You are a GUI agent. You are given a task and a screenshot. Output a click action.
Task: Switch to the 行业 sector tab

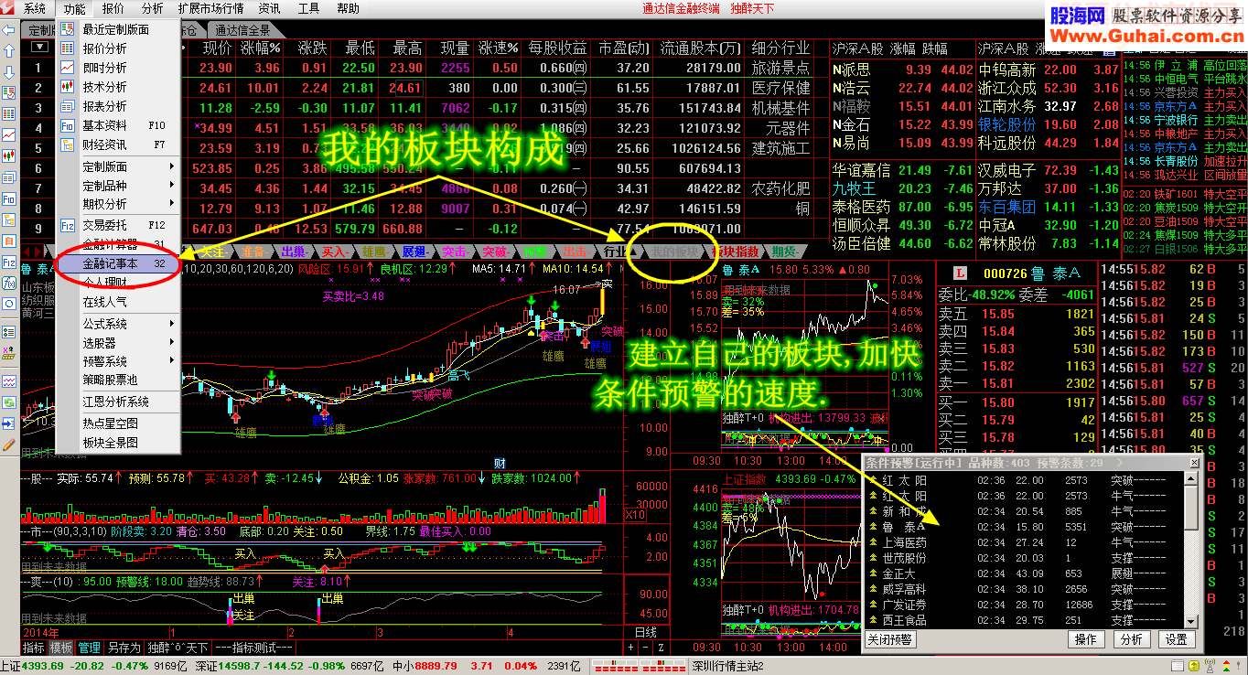tap(615, 252)
